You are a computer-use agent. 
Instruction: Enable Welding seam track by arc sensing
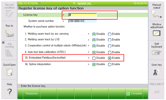[x=109, y=34]
